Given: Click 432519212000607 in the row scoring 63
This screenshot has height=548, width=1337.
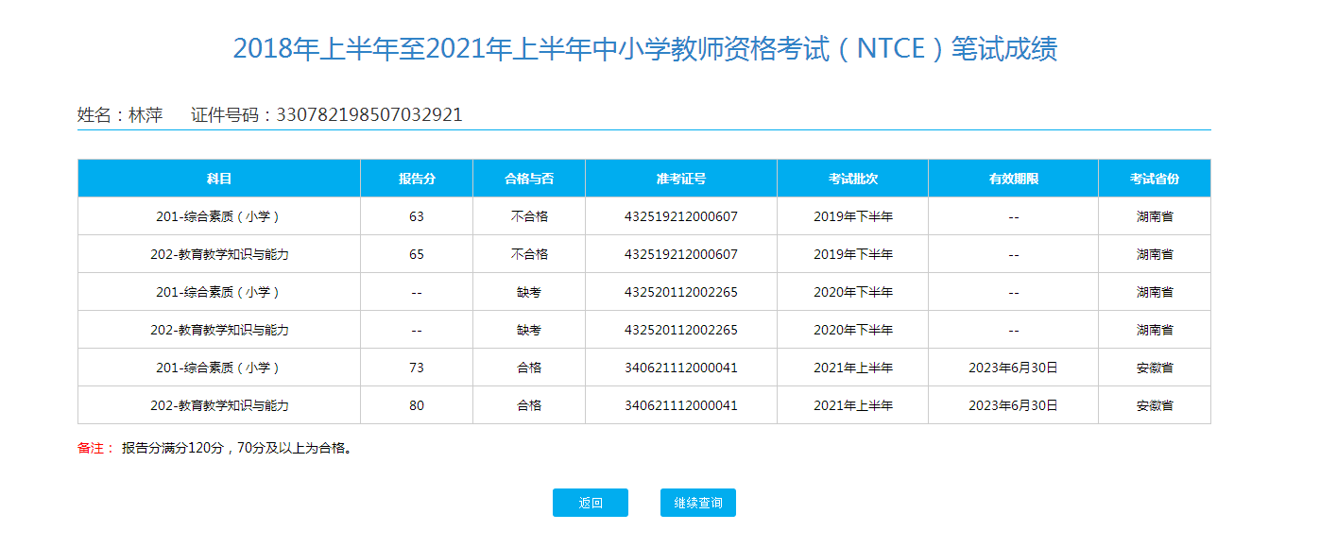Looking at the screenshot, I should (x=681, y=216).
